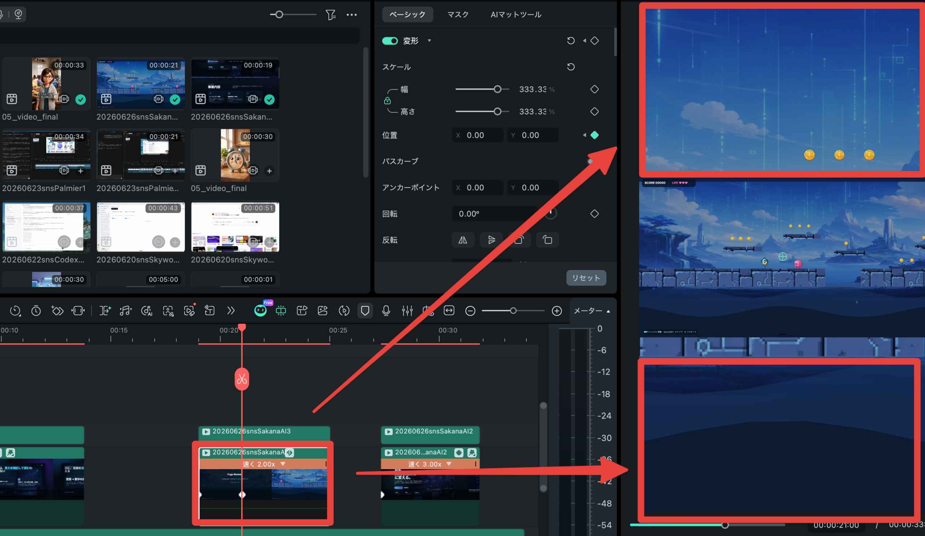Open the AIマットツール tab

click(516, 14)
